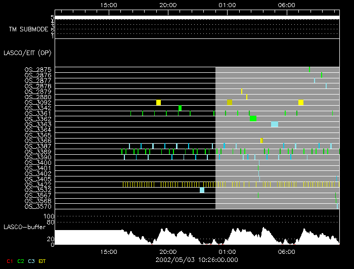Click the green C2 legend label

click(21, 261)
